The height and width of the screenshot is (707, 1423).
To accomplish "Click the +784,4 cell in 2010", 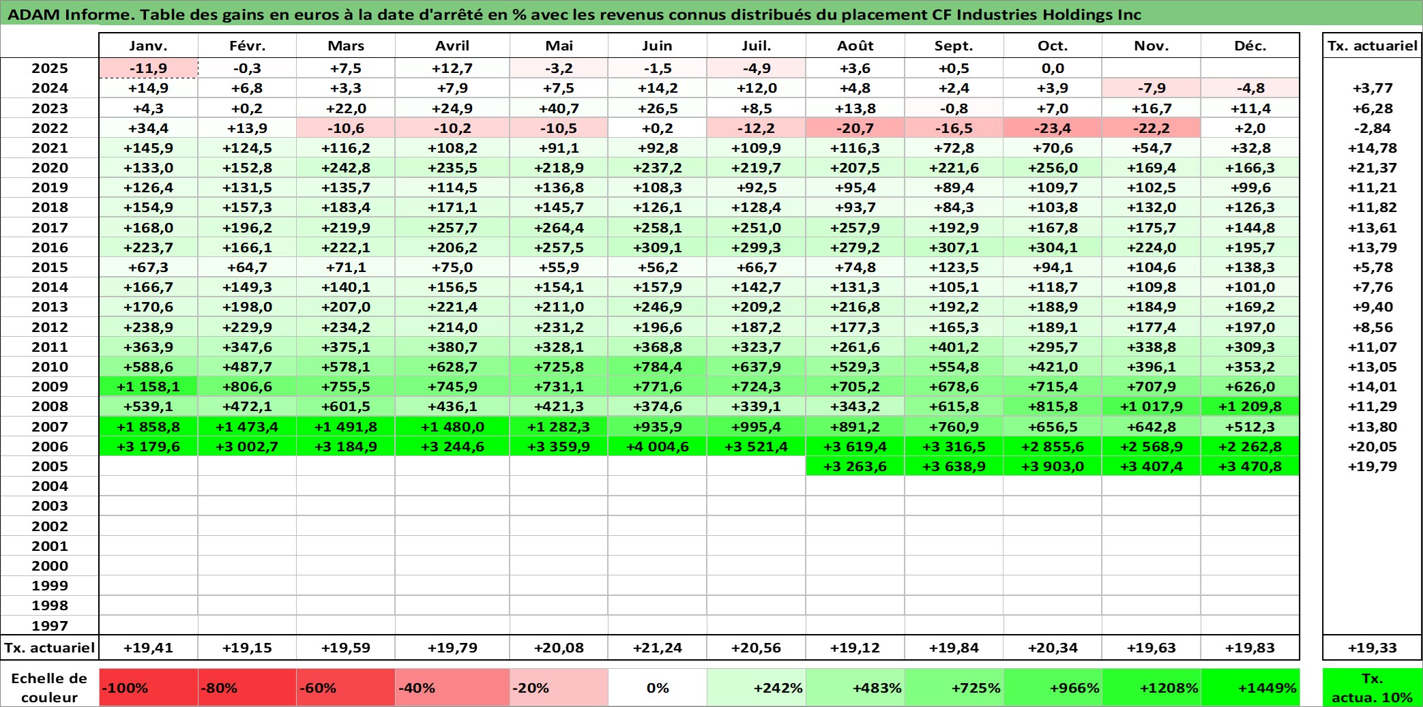I will (x=658, y=367).
